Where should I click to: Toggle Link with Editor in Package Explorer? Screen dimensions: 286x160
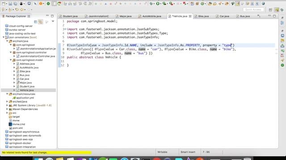coord(41,22)
